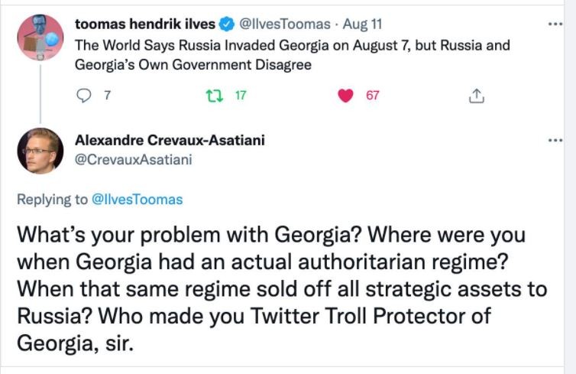Open Alexandre Crevaux-Asatiani's avatar photo
The width and height of the screenshot is (576, 374).
[x=40, y=151]
